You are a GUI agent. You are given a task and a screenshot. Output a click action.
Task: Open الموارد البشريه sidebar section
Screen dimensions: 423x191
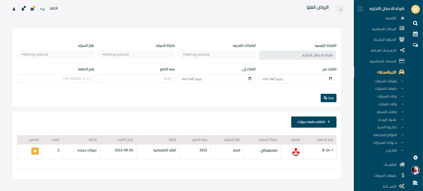(388, 39)
